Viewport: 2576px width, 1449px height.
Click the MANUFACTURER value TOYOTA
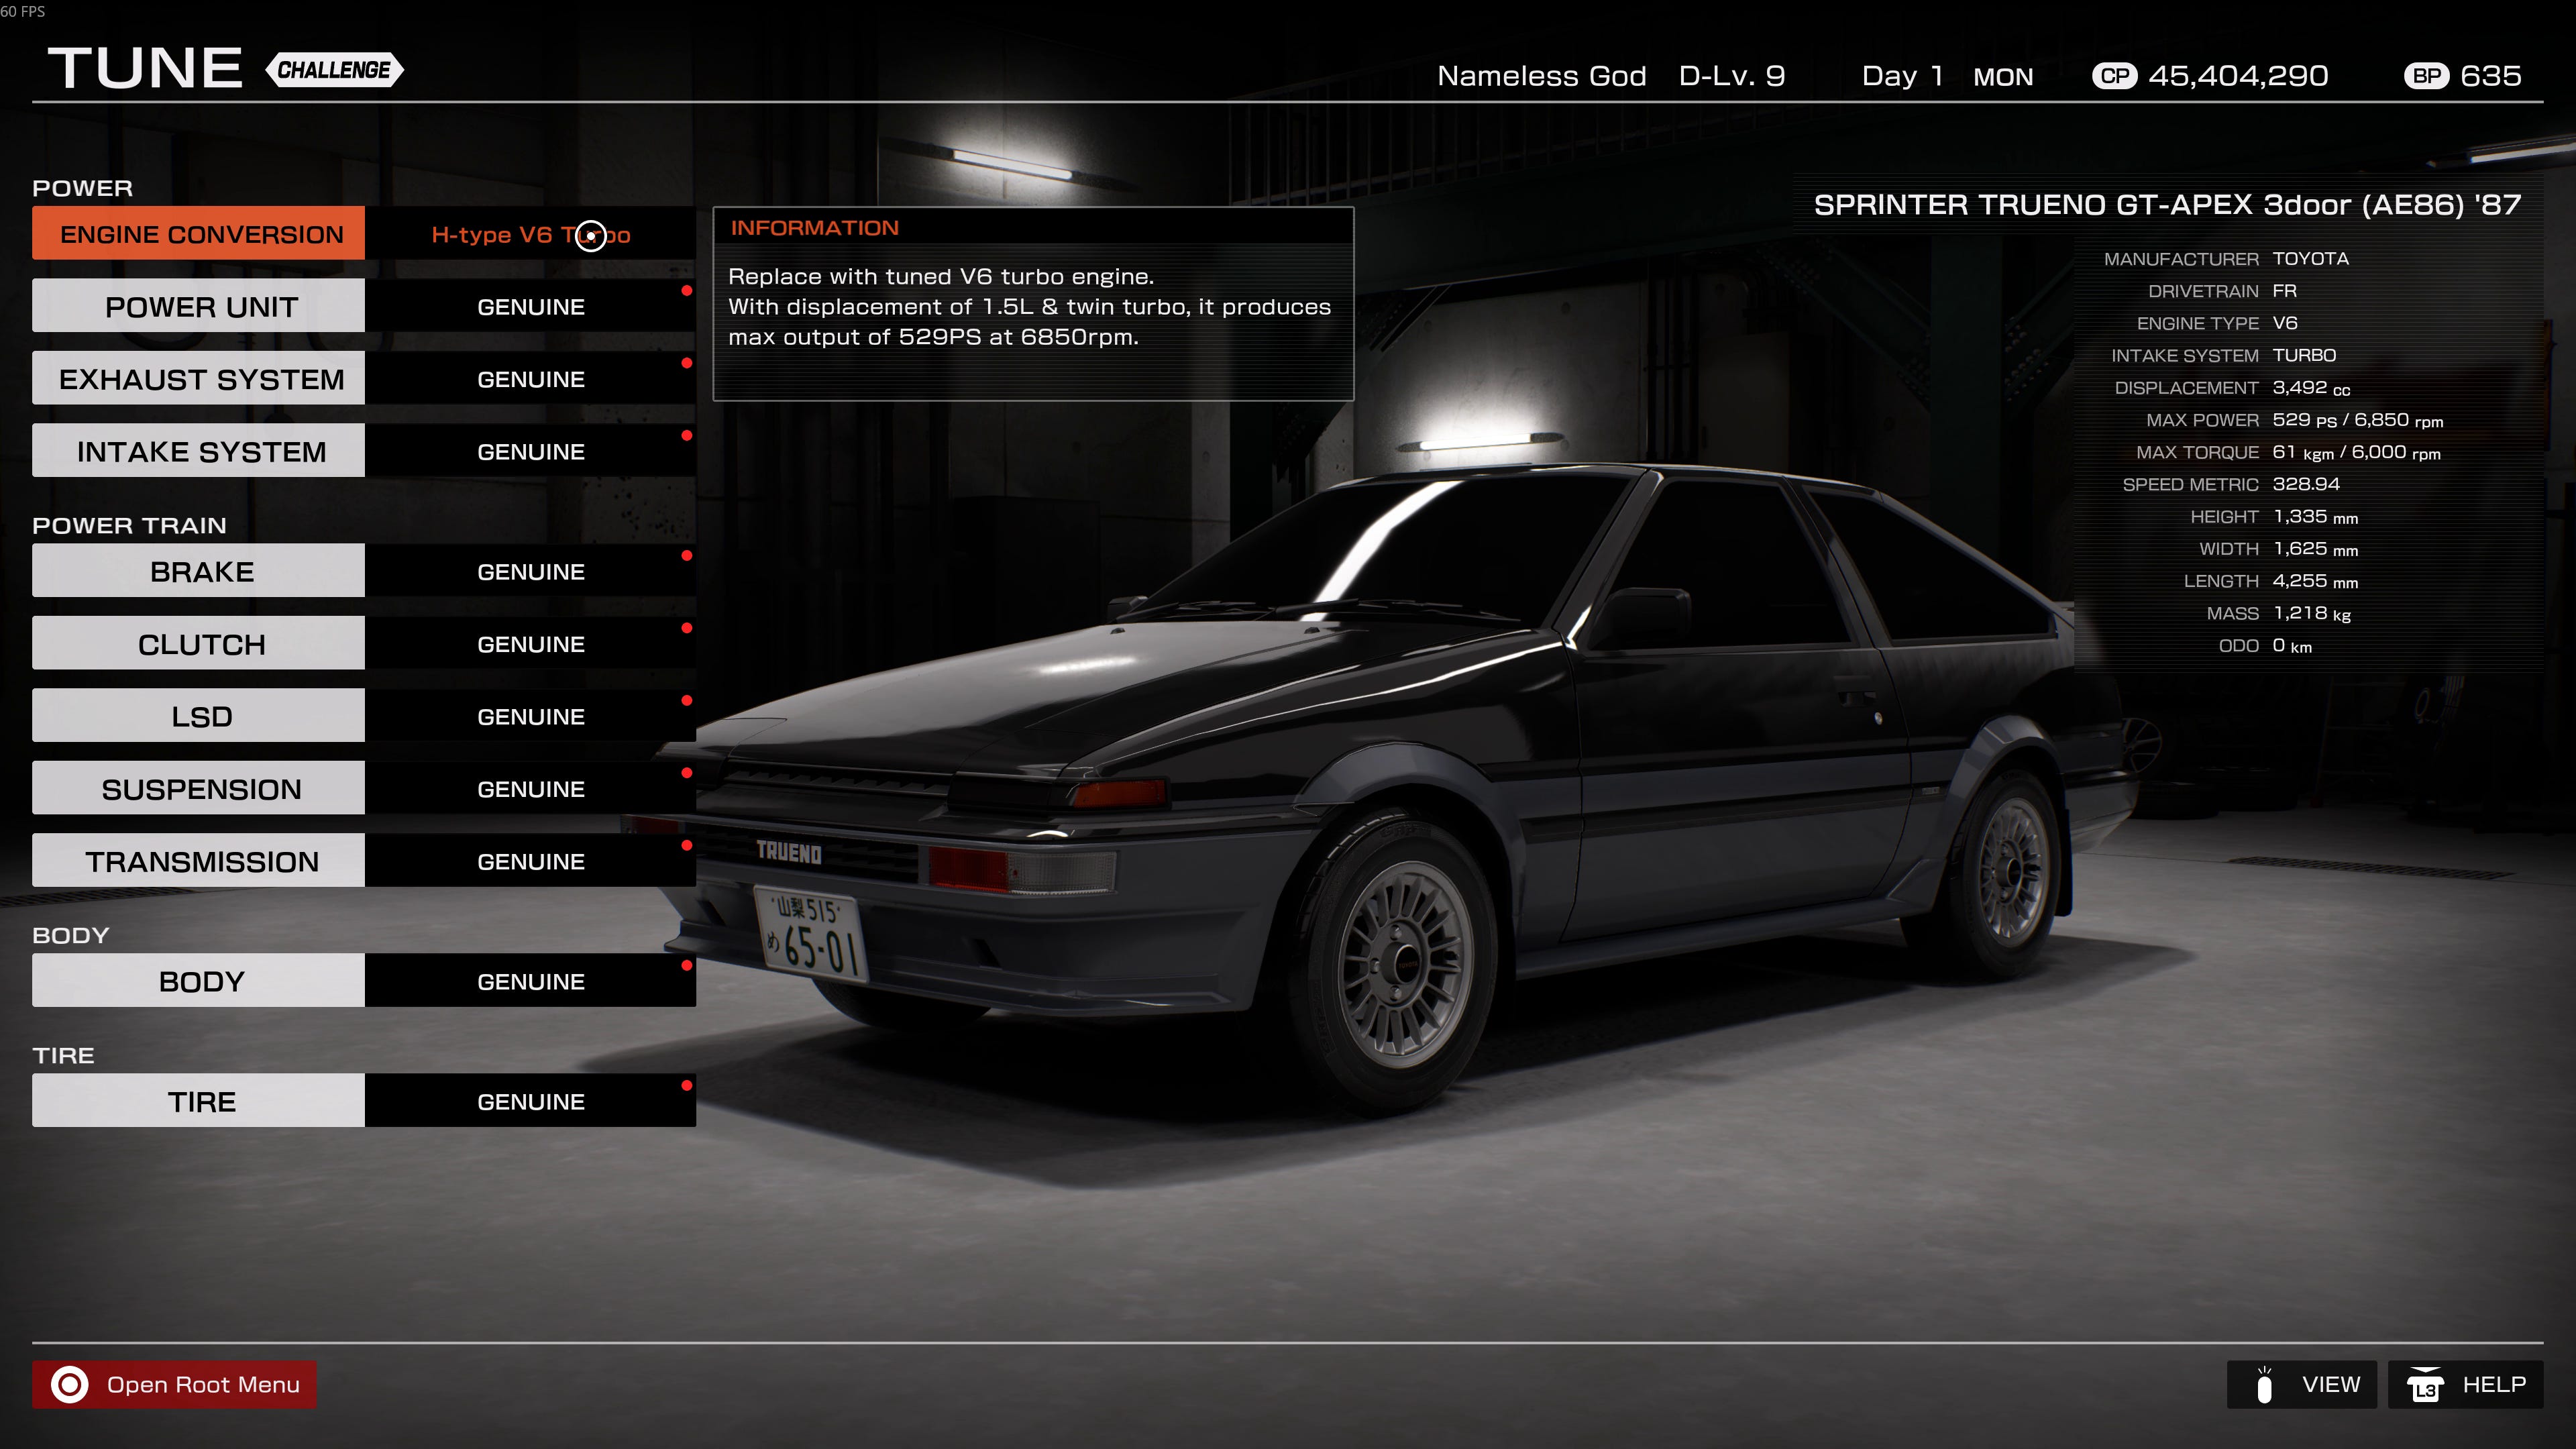(2310, 258)
